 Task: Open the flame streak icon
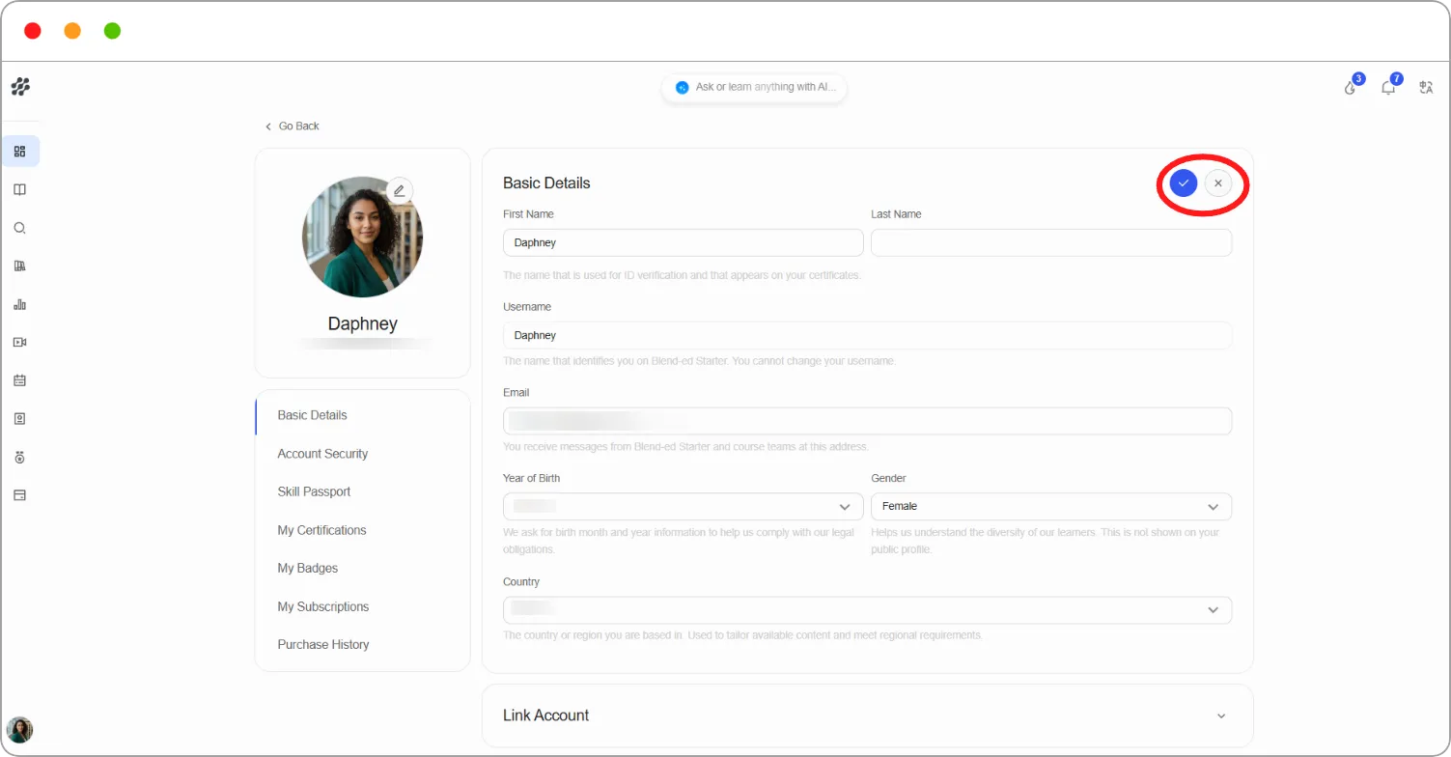tap(1351, 87)
